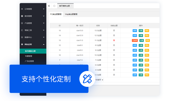Click the blue pencil-ruler customization icon
Image resolution: width=189 pixels, height=101 pixels.
click(x=85, y=79)
